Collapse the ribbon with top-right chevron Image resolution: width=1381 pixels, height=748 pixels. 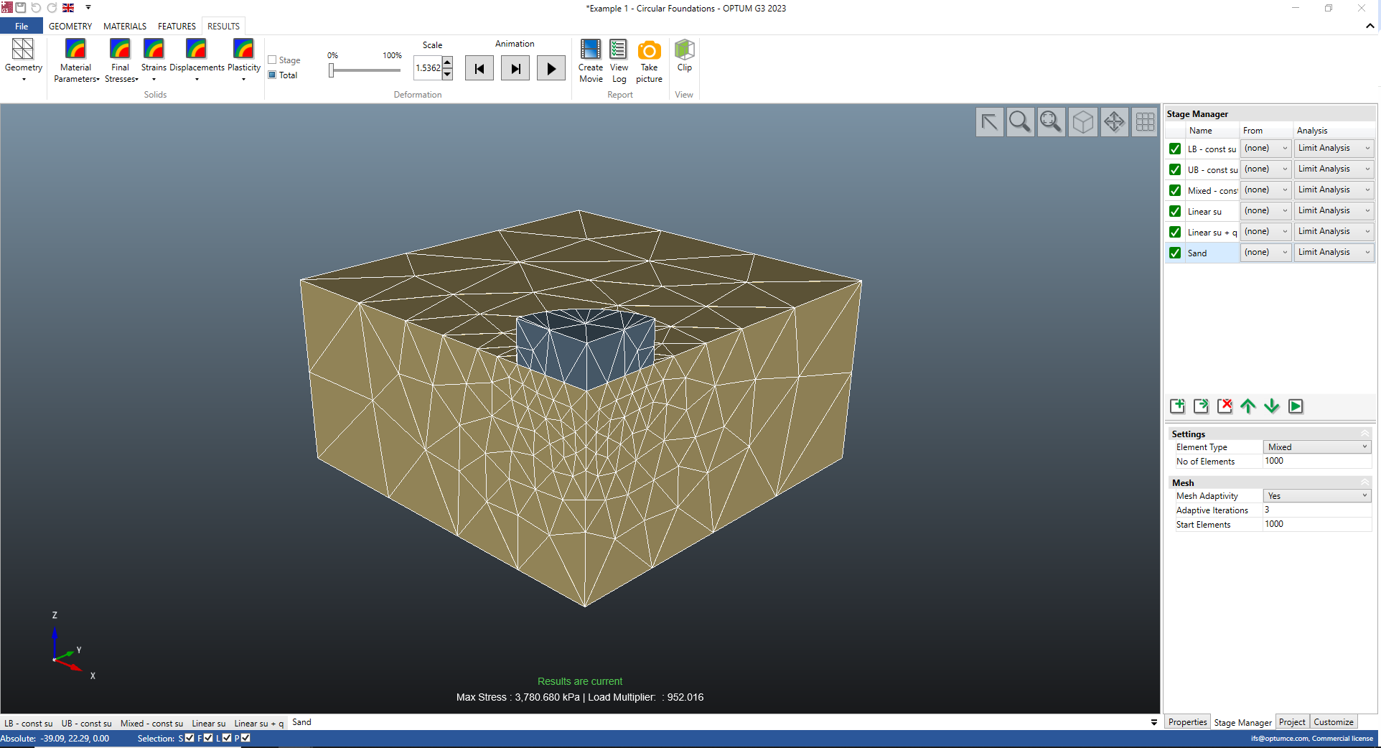(x=1370, y=26)
